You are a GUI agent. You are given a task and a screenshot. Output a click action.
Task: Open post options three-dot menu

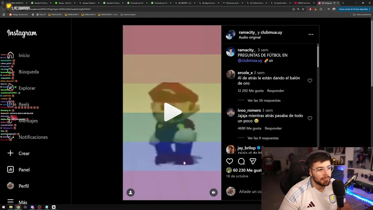tap(311, 34)
